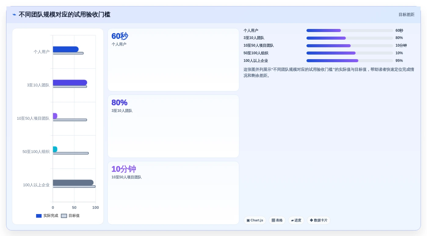Click the 100人以上企业 row label in progress list
Screen dimensions: 427x236
256,61
